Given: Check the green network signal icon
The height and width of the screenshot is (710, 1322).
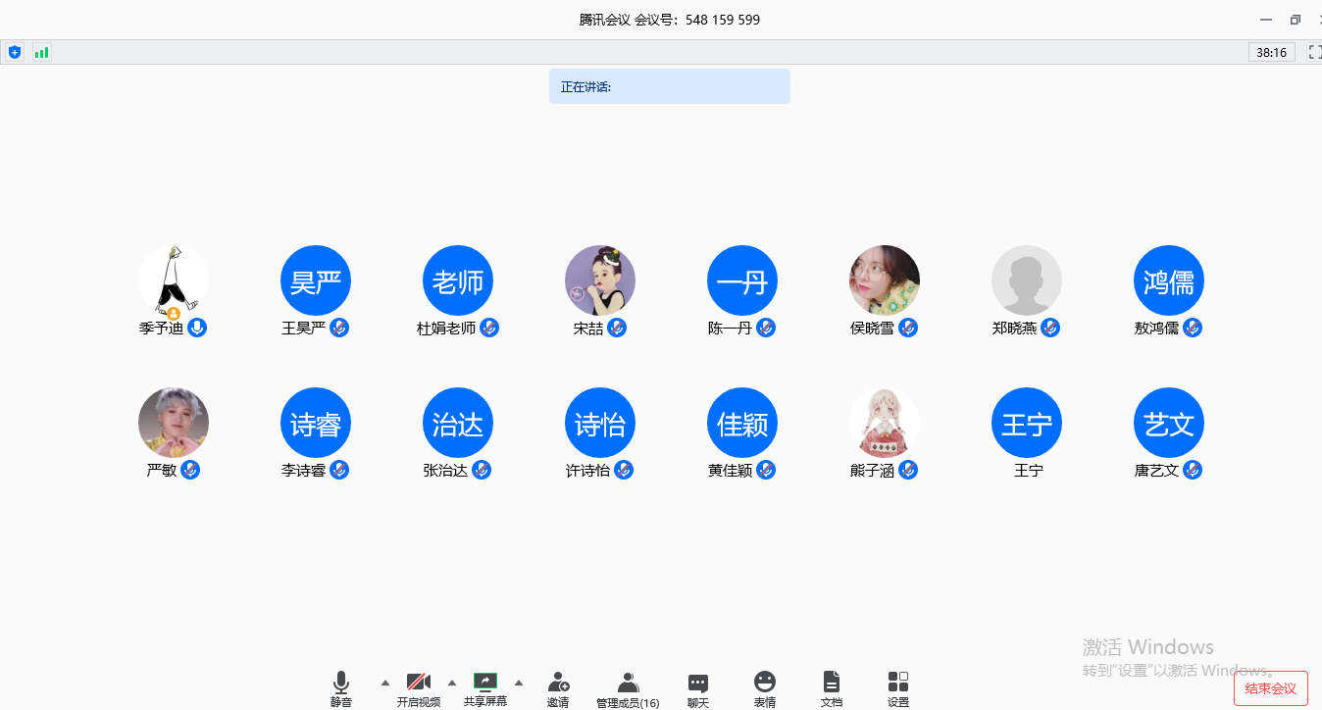Looking at the screenshot, I should (x=41, y=52).
